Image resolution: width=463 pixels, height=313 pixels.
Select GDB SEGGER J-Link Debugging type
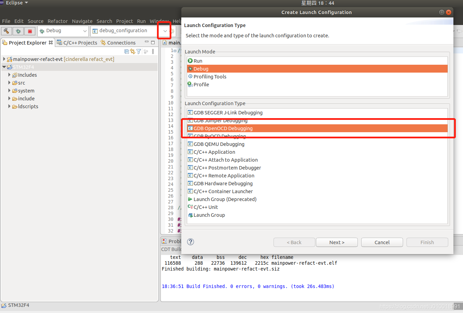pyautogui.click(x=317, y=112)
